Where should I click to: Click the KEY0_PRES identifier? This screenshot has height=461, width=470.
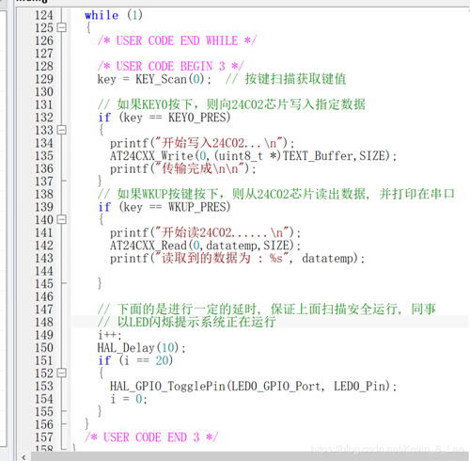pos(196,118)
